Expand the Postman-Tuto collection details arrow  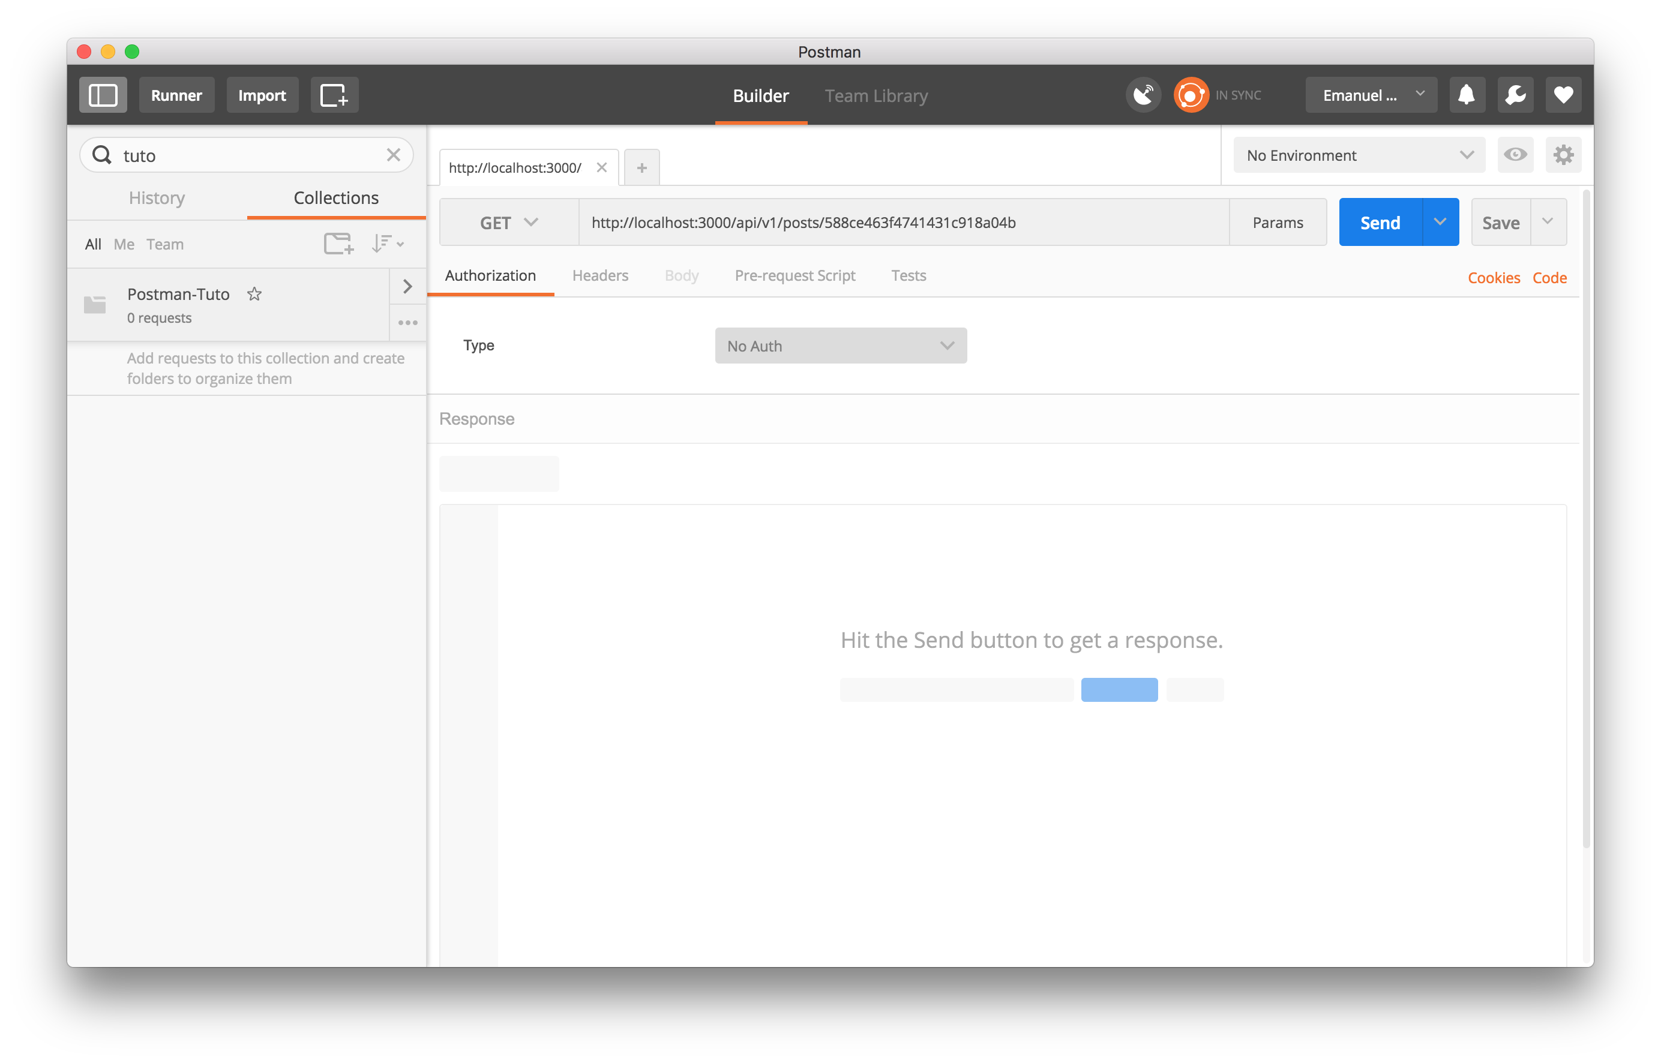(x=407, y=287)
